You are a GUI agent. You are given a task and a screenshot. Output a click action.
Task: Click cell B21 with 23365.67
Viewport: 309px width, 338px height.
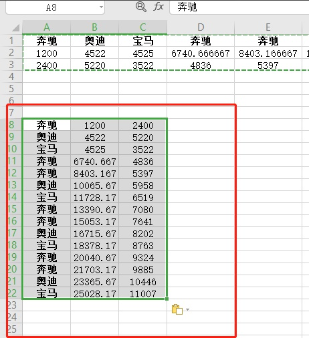point(94,281)
